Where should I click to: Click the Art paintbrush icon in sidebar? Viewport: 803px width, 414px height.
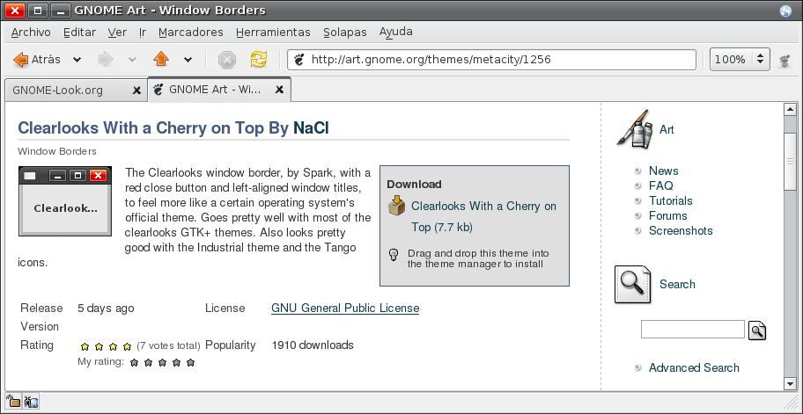coord(635,129)
